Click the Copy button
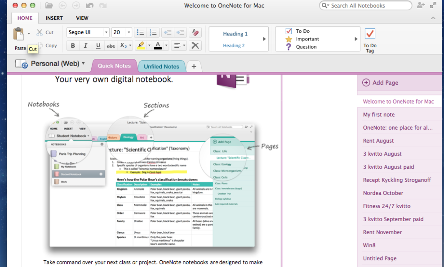Image resolution: width=444 pixels, height=267 pixels. (48, 45)
